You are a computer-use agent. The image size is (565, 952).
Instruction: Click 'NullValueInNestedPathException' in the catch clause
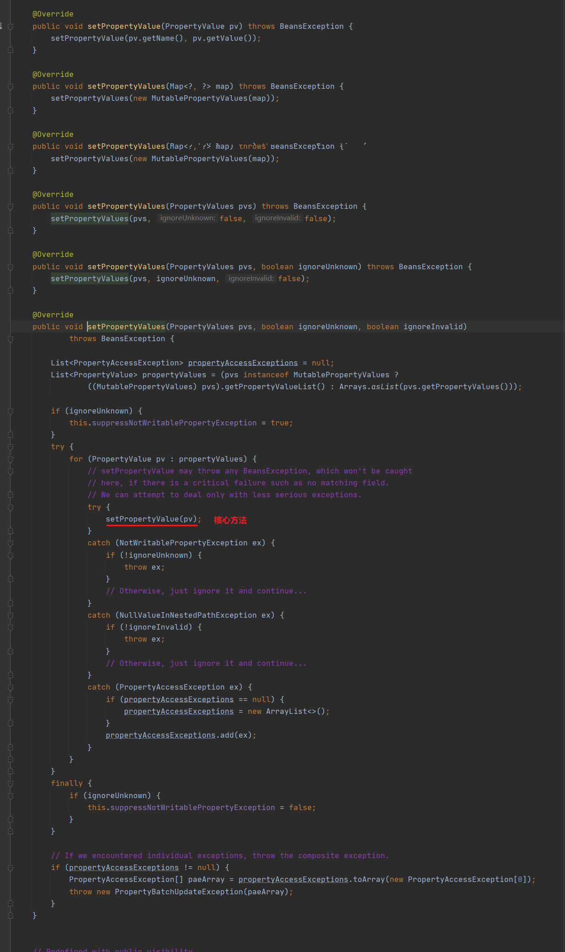pyautogui.click(x=188, y=615)
